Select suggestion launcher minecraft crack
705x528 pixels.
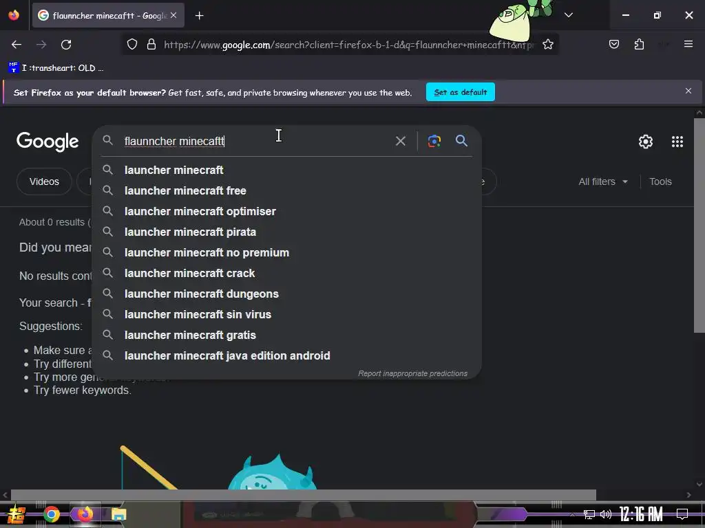tap(287, 274)
